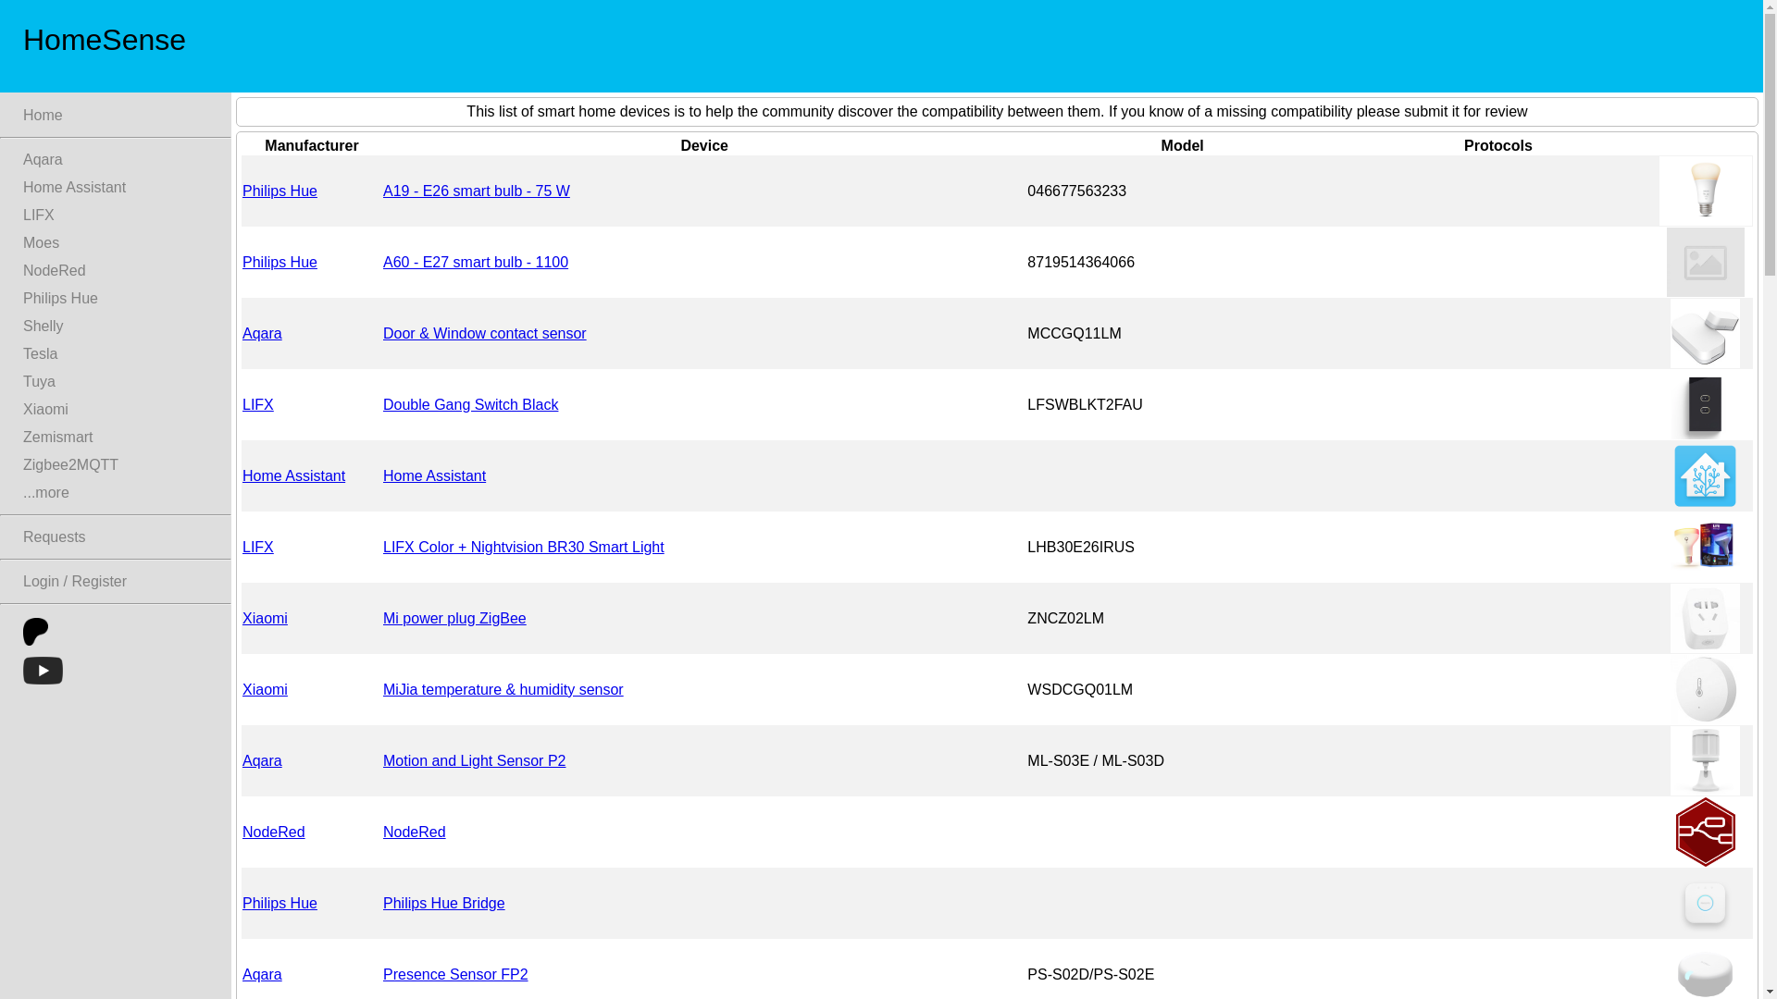This screenshot has height=999, width=1777.
Task: Open the Philips Hue Bridge image
Action: (1705, 904)
